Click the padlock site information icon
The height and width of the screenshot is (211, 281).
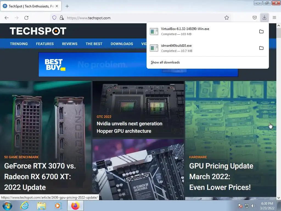click(62, 18)
